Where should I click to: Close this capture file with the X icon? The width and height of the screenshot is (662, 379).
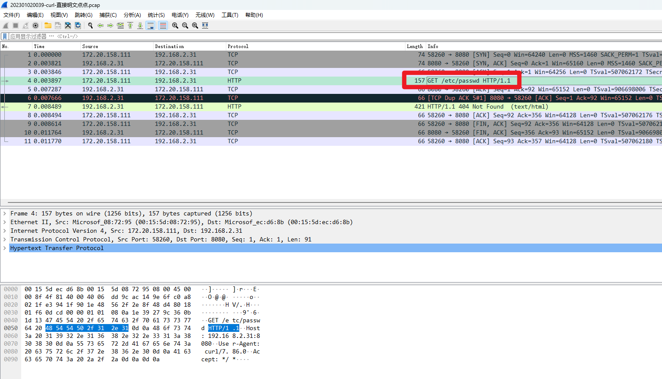click(x=68, y=26)
